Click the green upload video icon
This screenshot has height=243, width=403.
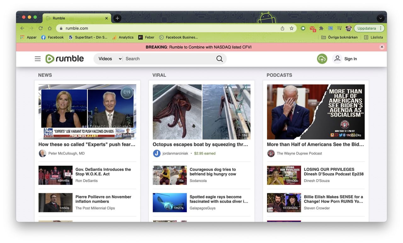coord(322,59)
